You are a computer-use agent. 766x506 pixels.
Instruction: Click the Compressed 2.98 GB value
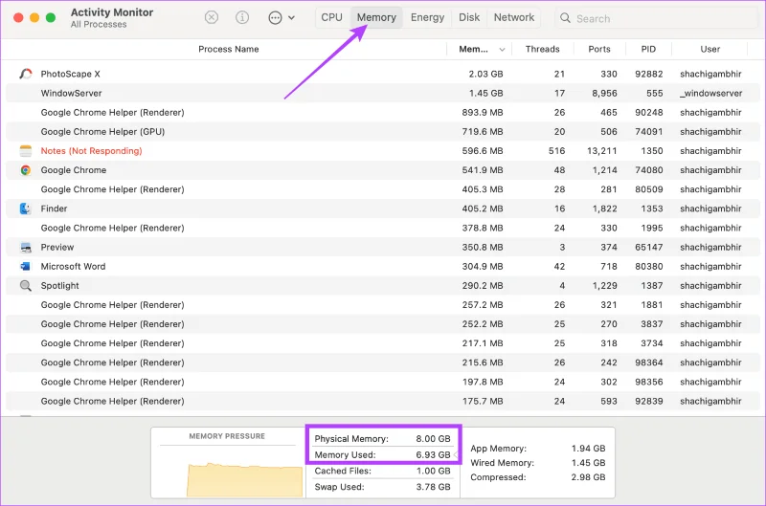(588, 477)
